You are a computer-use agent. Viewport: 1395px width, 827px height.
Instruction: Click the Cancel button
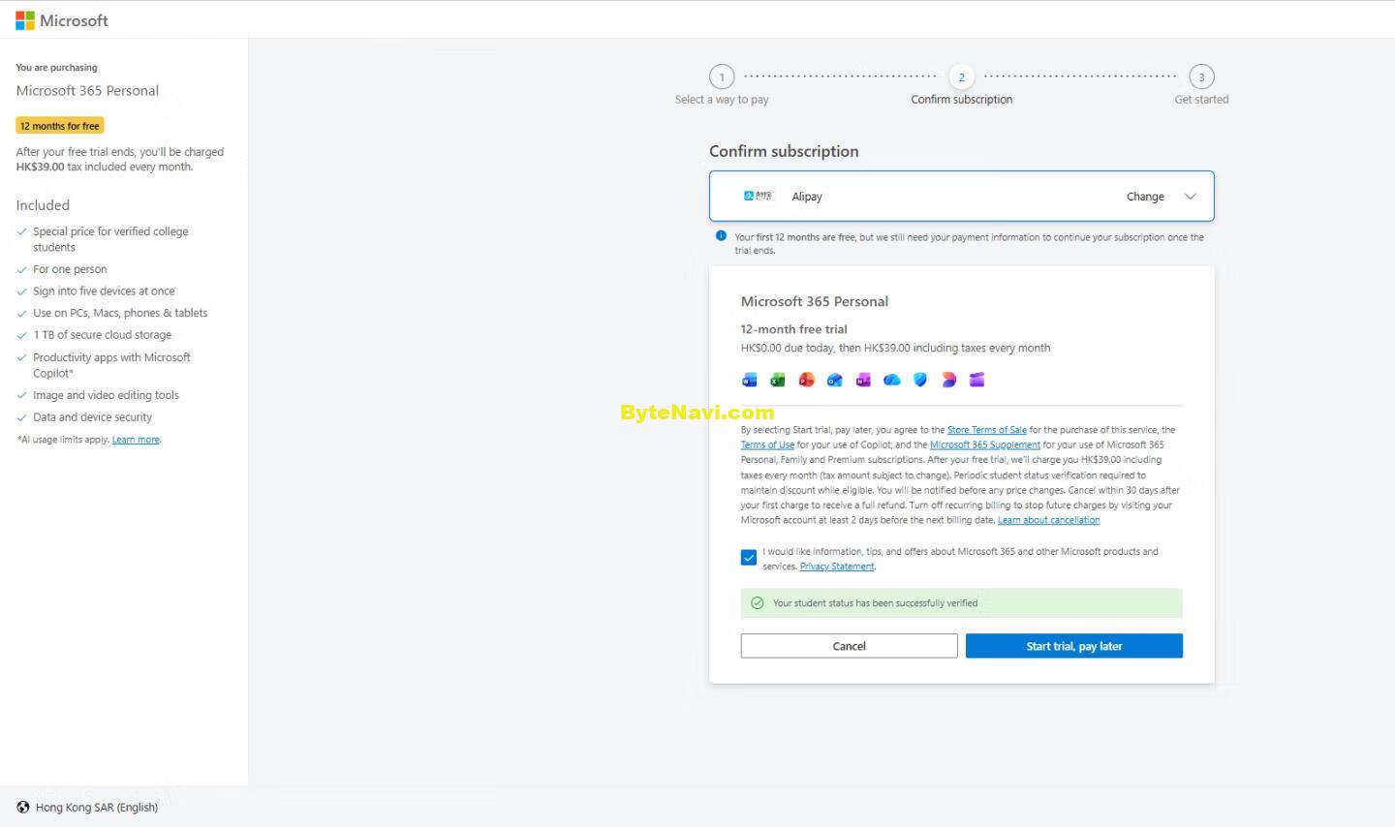click(x=849, y=646)
